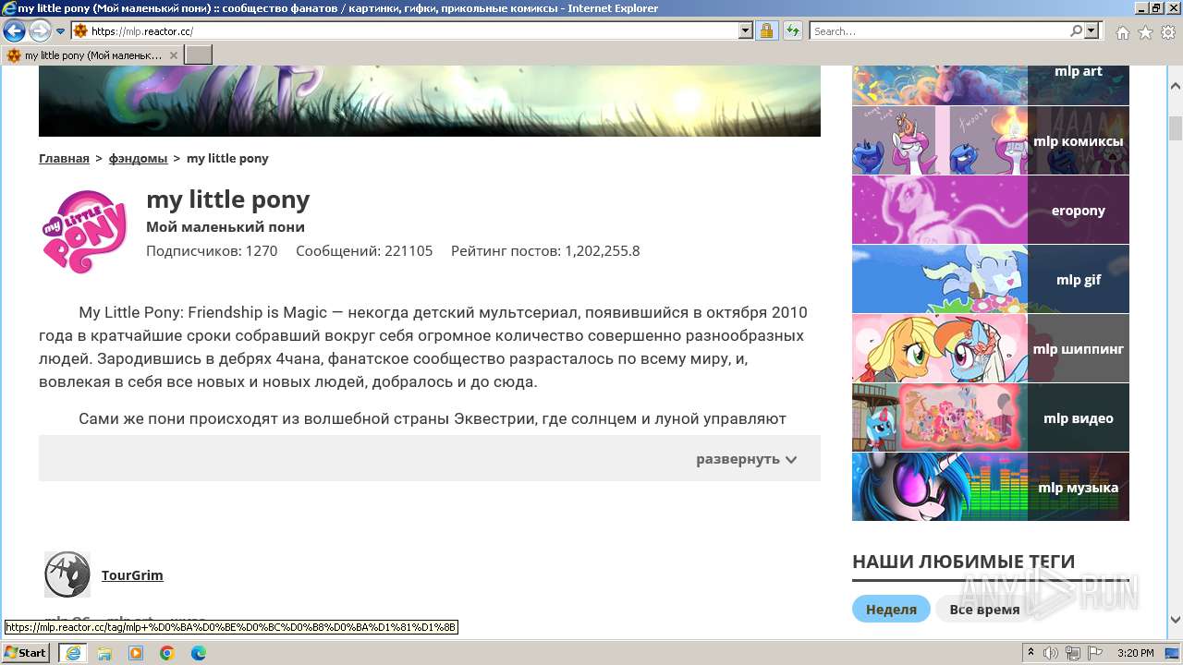Screen dimensions: 1183x665
Task: Open the Favorites star icon
Action: [x=1145, y=32]
